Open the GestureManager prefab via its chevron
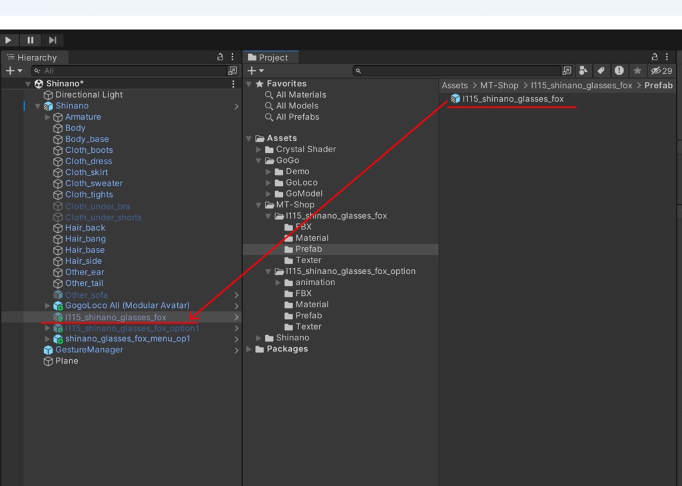Viewport: 682px width, 486px height. [236, 350]
